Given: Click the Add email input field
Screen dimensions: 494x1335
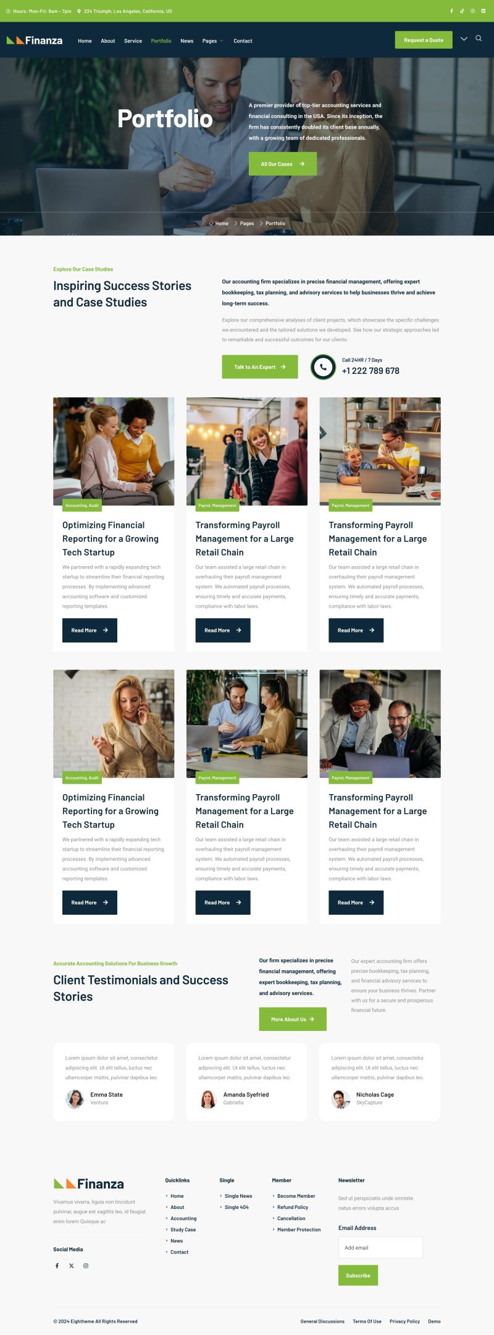Looking at the screenshot, I should (x=380, y=1248).
